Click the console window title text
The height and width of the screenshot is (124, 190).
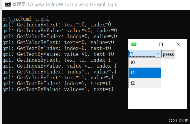click(x=65, y=4)
